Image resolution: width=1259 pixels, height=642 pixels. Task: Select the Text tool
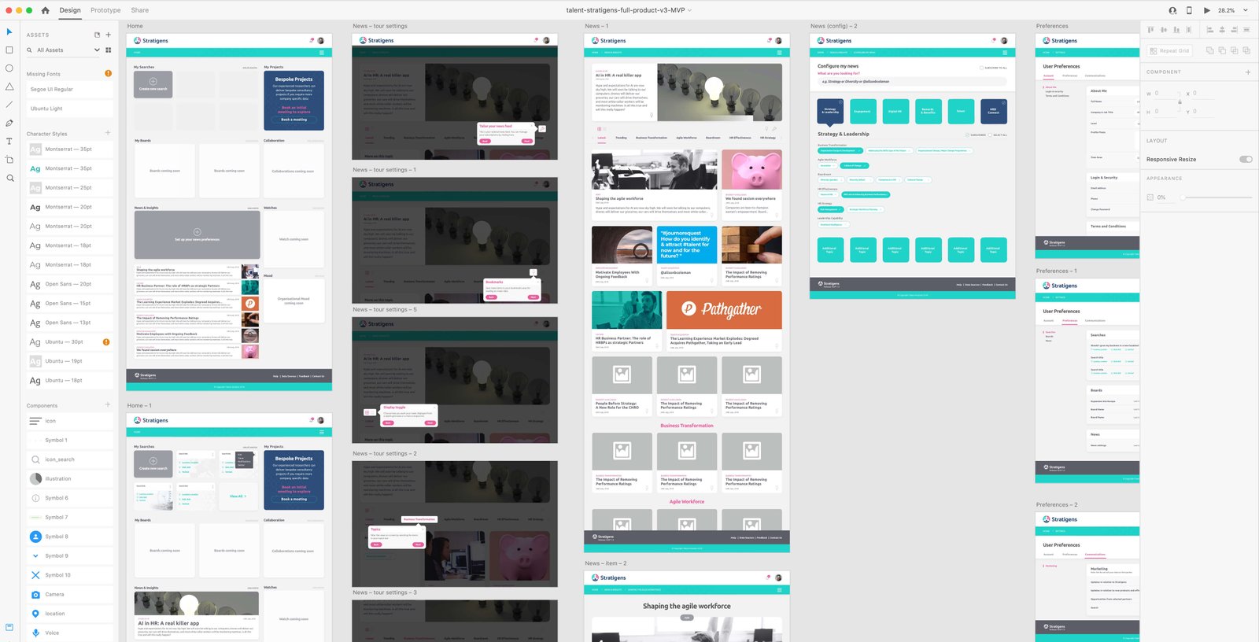click(x=9, y=142)
